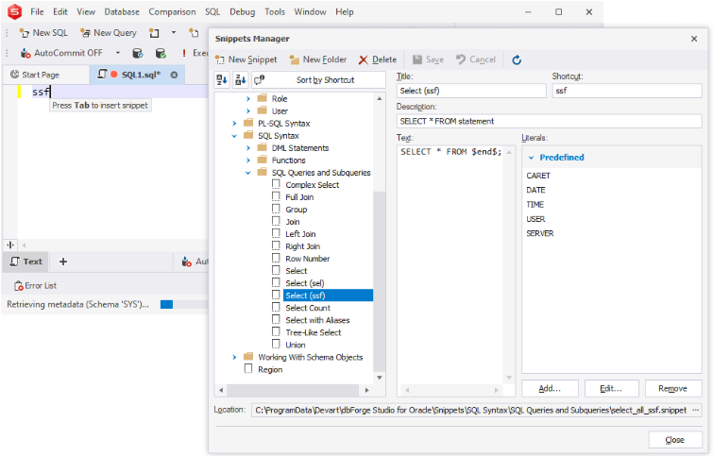Collapse SQL Queries and Subqueries folder
Image resolution: width=713 pixels, height=456 pixels.
(x=248, y=173)
